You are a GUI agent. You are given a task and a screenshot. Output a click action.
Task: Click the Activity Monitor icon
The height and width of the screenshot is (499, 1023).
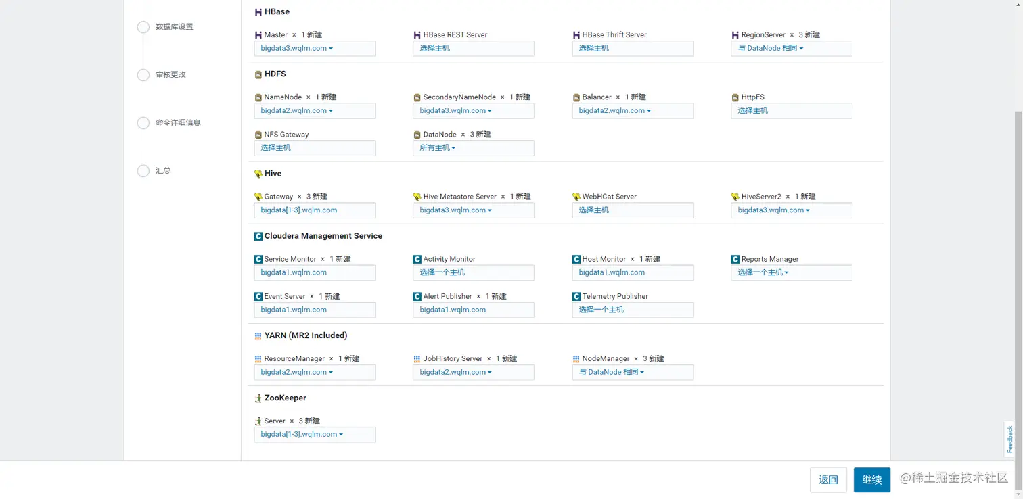[x=417, y=259]
